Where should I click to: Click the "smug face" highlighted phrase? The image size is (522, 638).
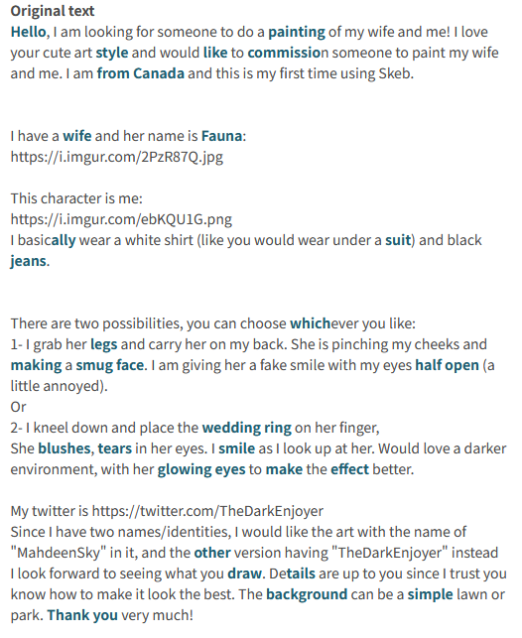coord(110,365)
